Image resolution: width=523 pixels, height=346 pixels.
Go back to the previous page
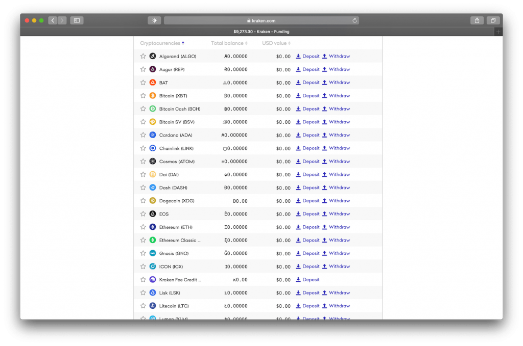click(53, 20)
